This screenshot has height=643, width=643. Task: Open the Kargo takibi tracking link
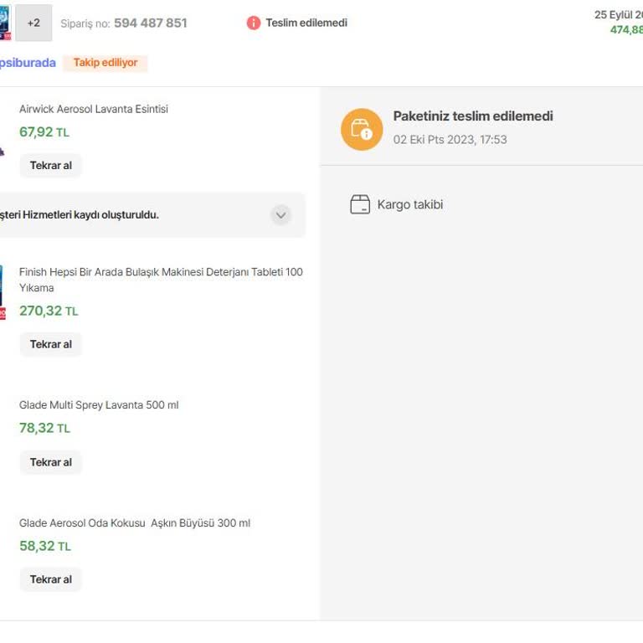[x=409, y=204]
